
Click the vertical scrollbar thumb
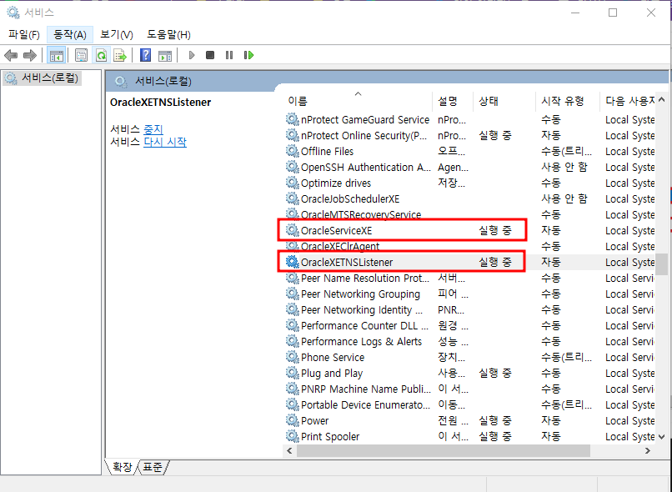pyautogui.click(x=662, y=264)
